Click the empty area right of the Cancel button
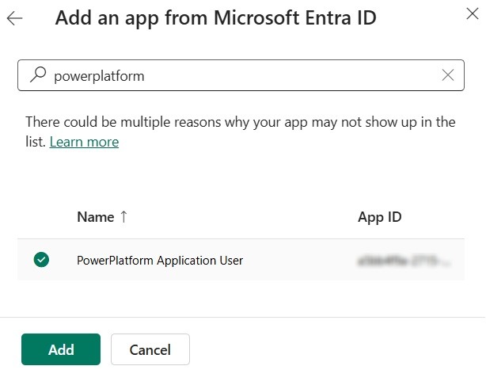Screen dimensions: 486x385 pyautogui.click(x=332, y=349)
